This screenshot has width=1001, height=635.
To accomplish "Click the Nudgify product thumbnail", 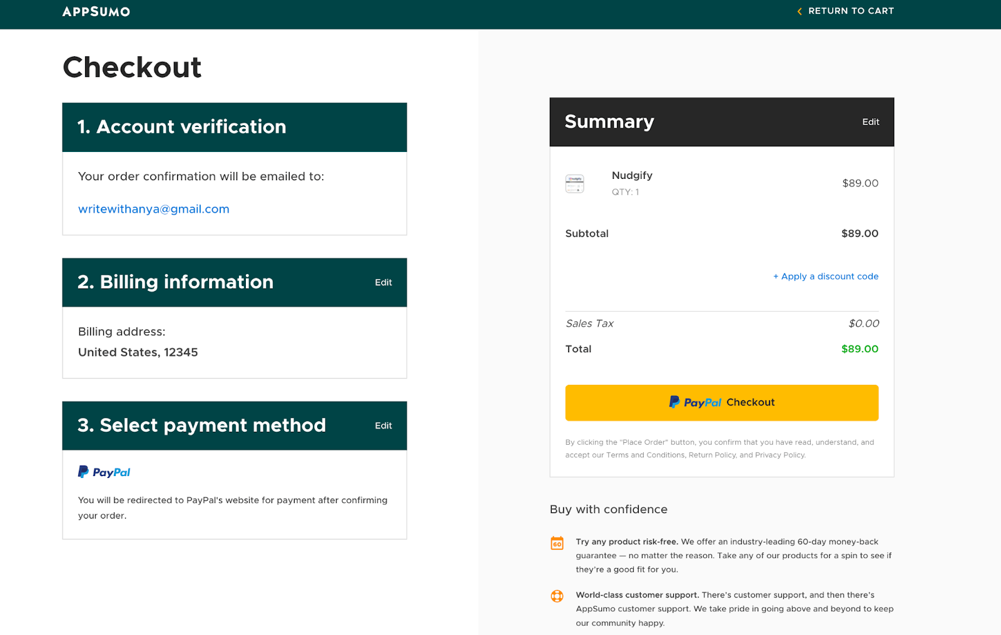I will pos(574,184).
